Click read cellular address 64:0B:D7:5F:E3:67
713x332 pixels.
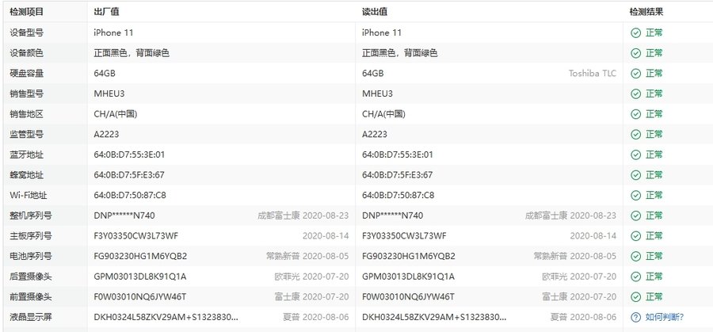pyautogui.click(x=398, y=174)
